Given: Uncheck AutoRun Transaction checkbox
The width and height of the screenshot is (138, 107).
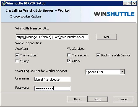Looking at the screenshot, I should click(x=17, y=55).
